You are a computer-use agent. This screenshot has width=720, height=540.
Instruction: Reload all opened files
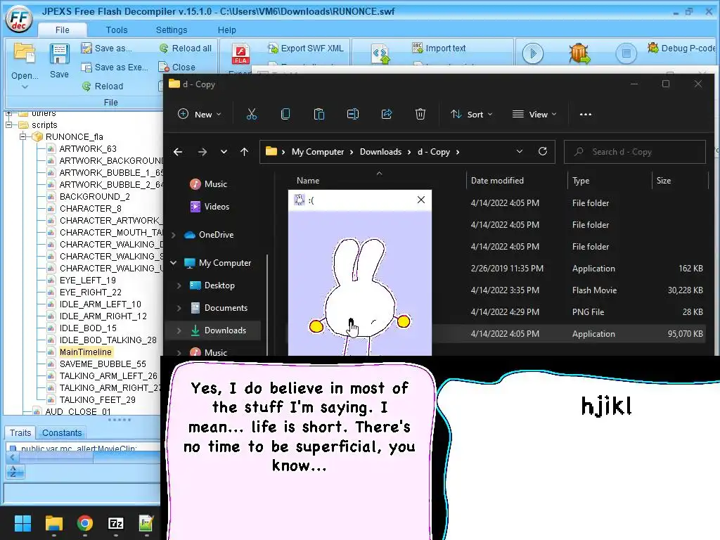point(185,49)
